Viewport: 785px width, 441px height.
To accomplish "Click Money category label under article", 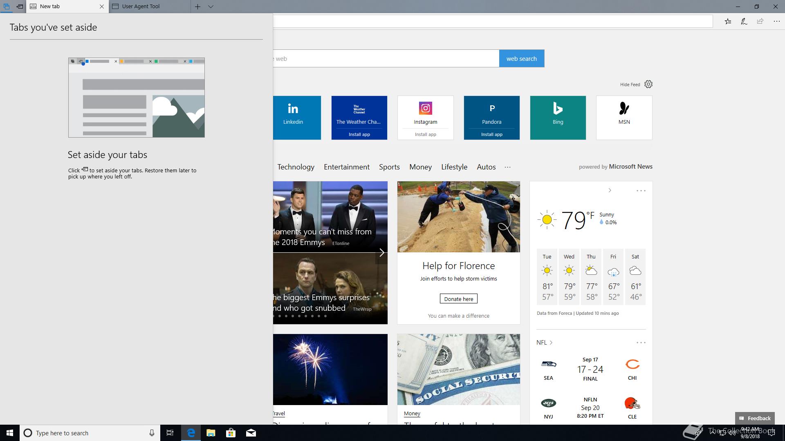I will click(x=412, y=414).
